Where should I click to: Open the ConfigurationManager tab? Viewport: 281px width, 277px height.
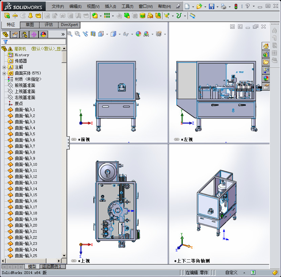[x=24, y=34]
